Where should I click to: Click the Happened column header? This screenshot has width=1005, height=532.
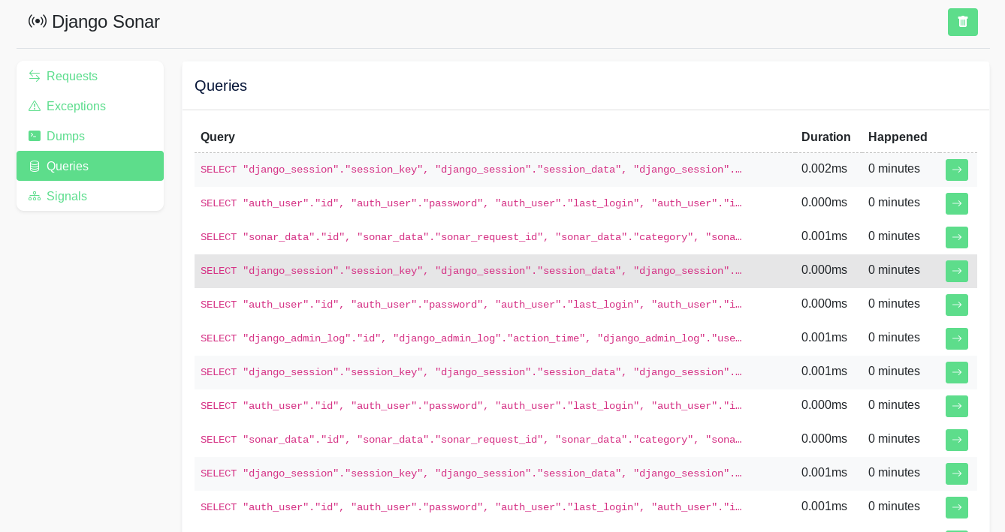[x=898, y=137]
